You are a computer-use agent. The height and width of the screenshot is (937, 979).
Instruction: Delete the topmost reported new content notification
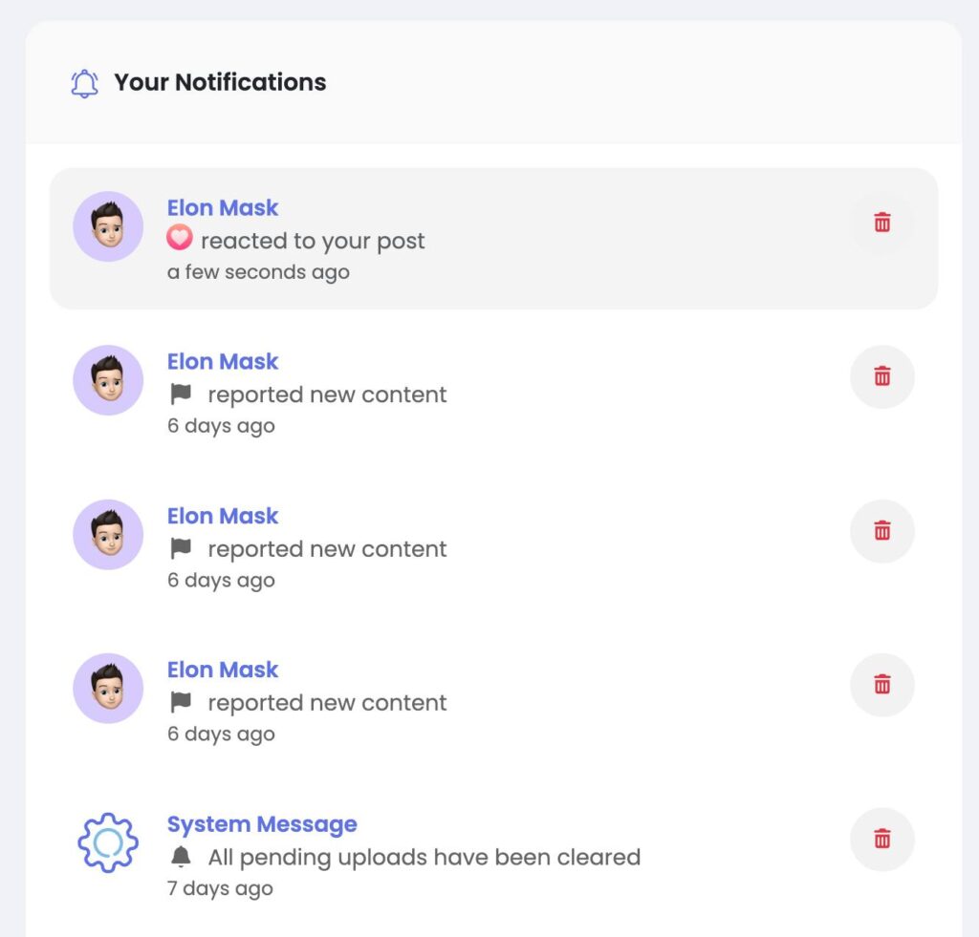881,376
